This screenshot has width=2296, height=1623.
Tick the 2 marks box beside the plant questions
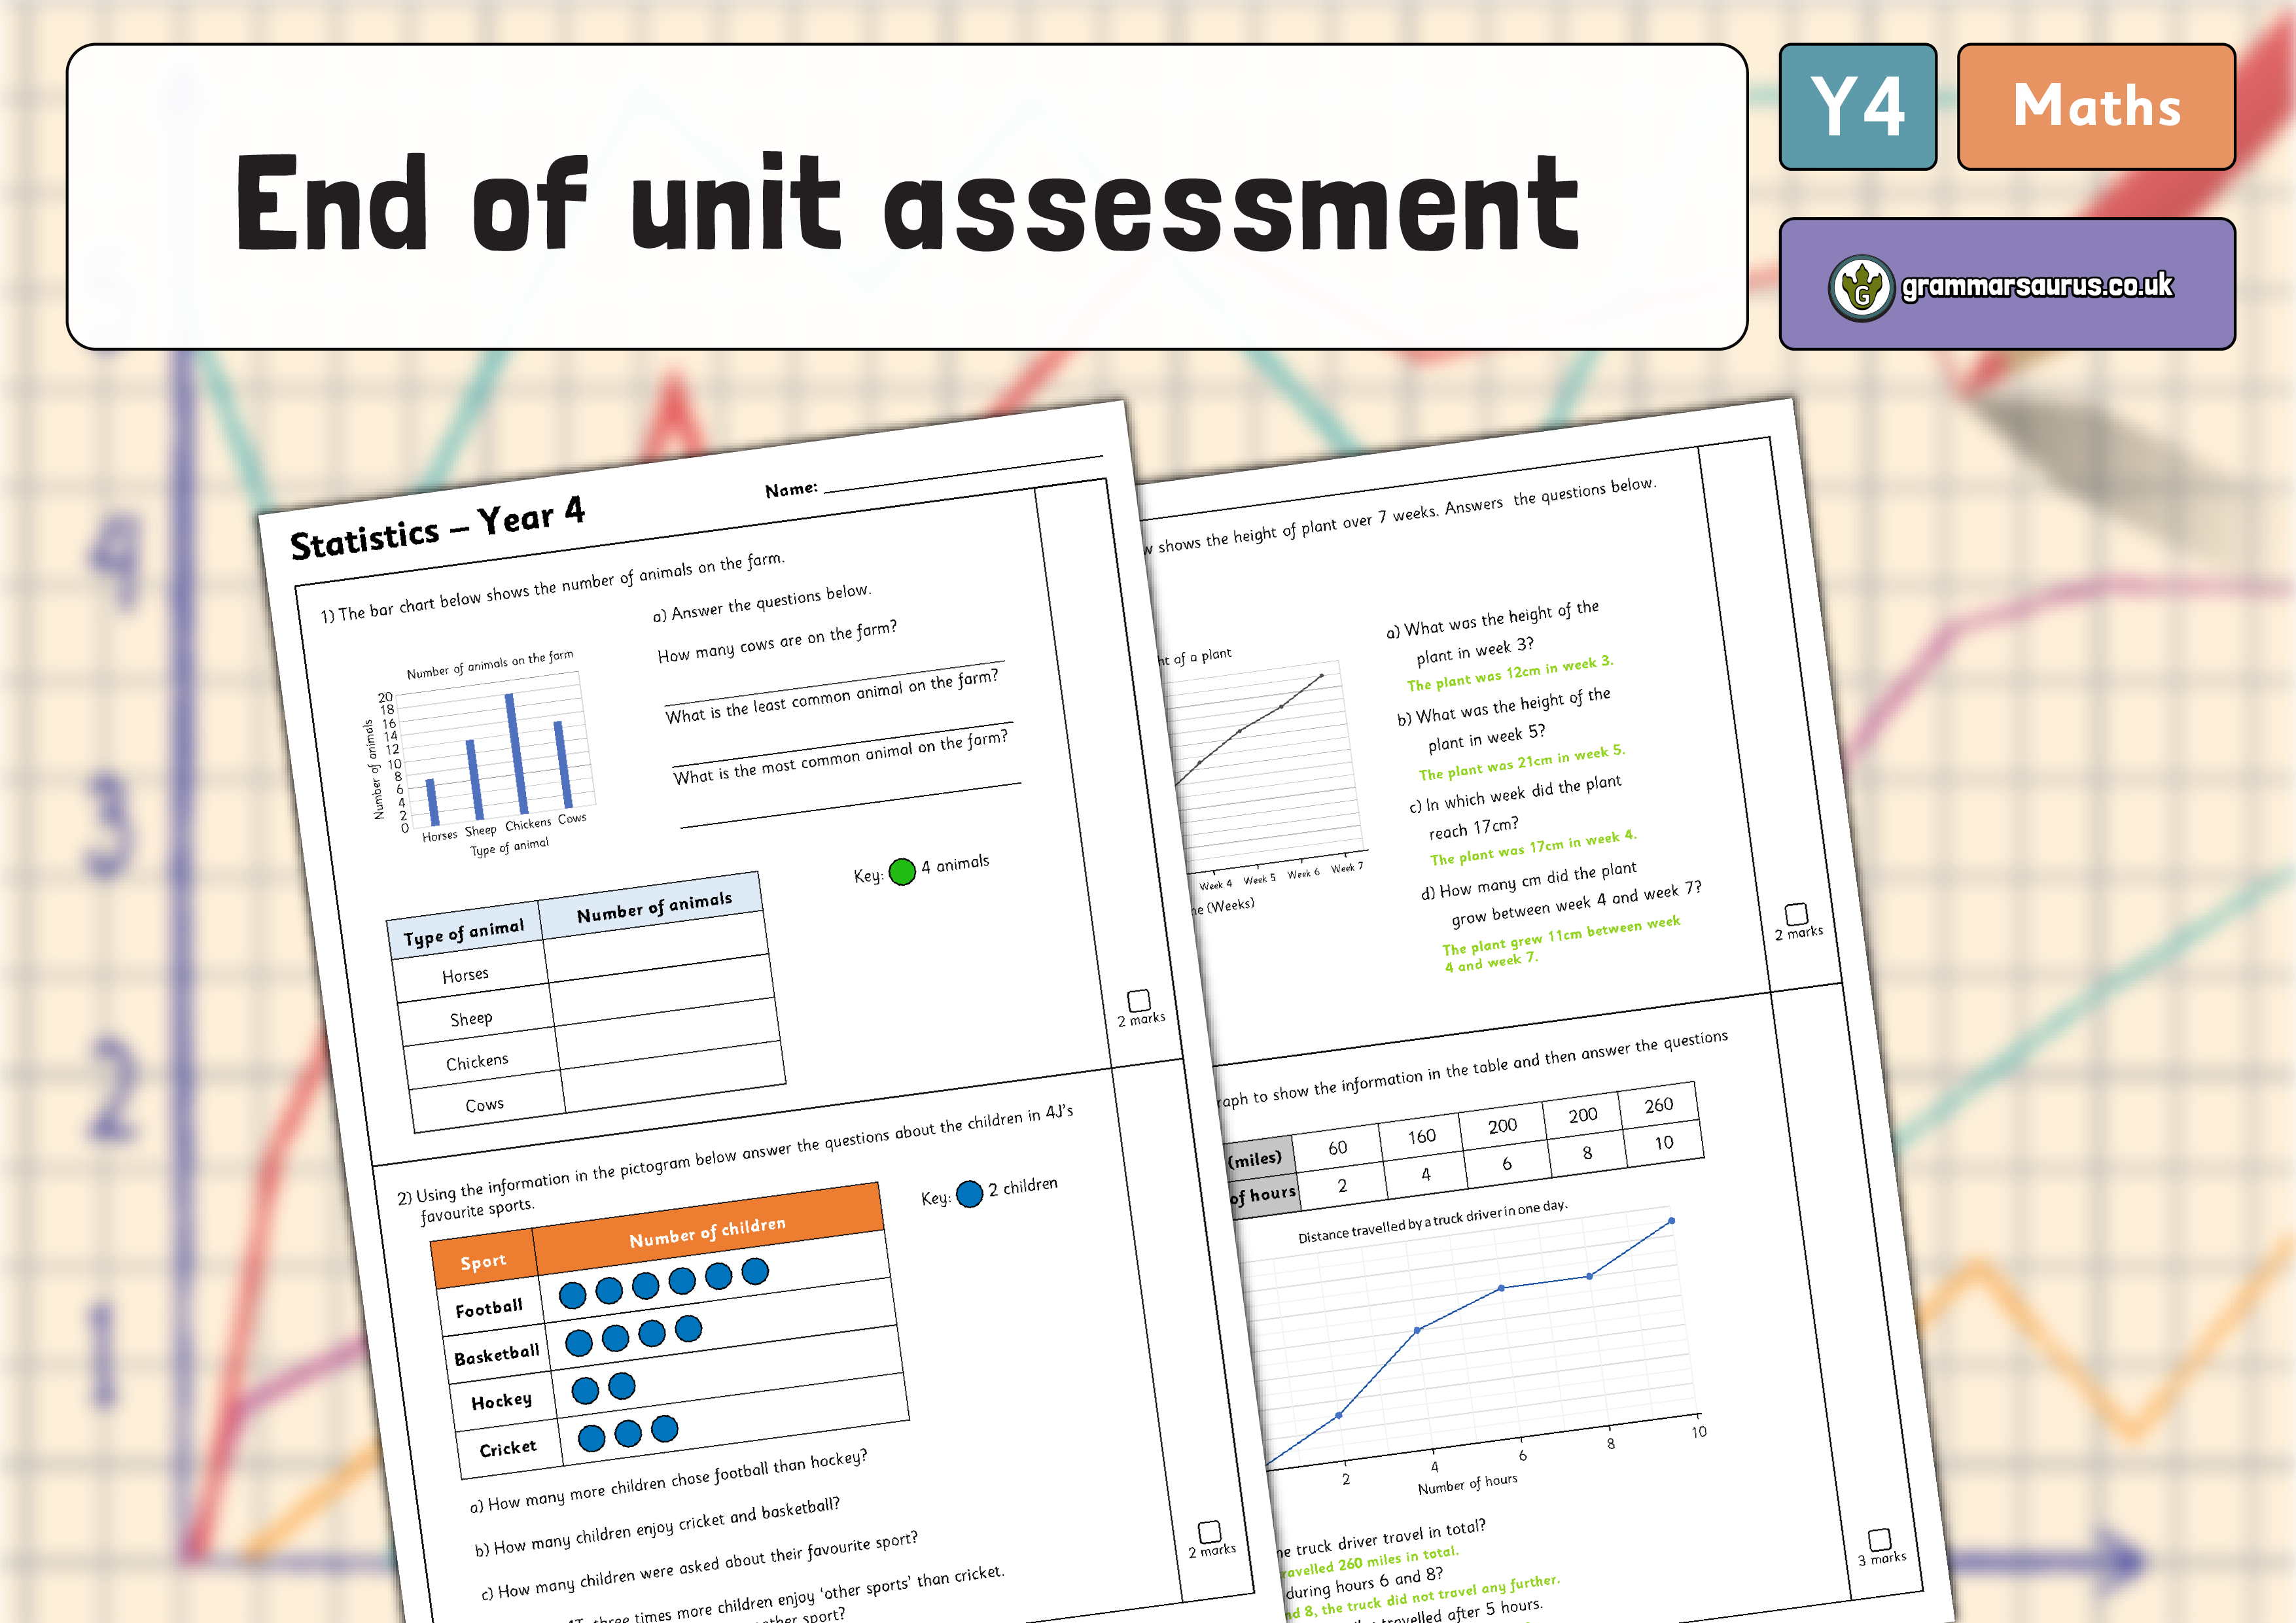tap(1796, 914)
